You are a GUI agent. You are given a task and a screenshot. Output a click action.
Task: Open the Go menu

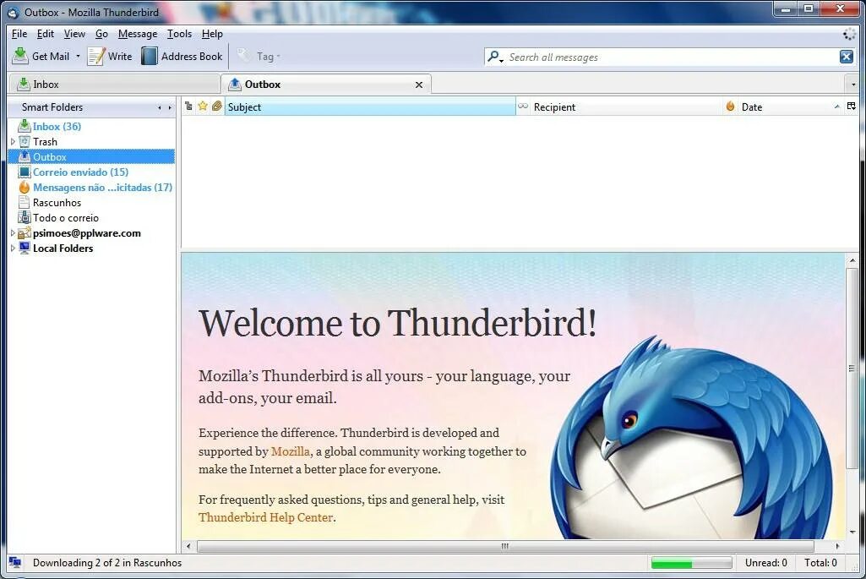pos(101,34)
